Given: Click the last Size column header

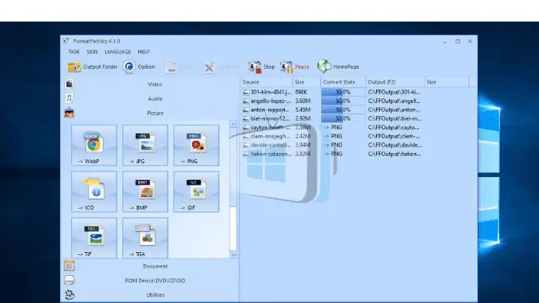Looking at the screenshot, I should point(446,82).
